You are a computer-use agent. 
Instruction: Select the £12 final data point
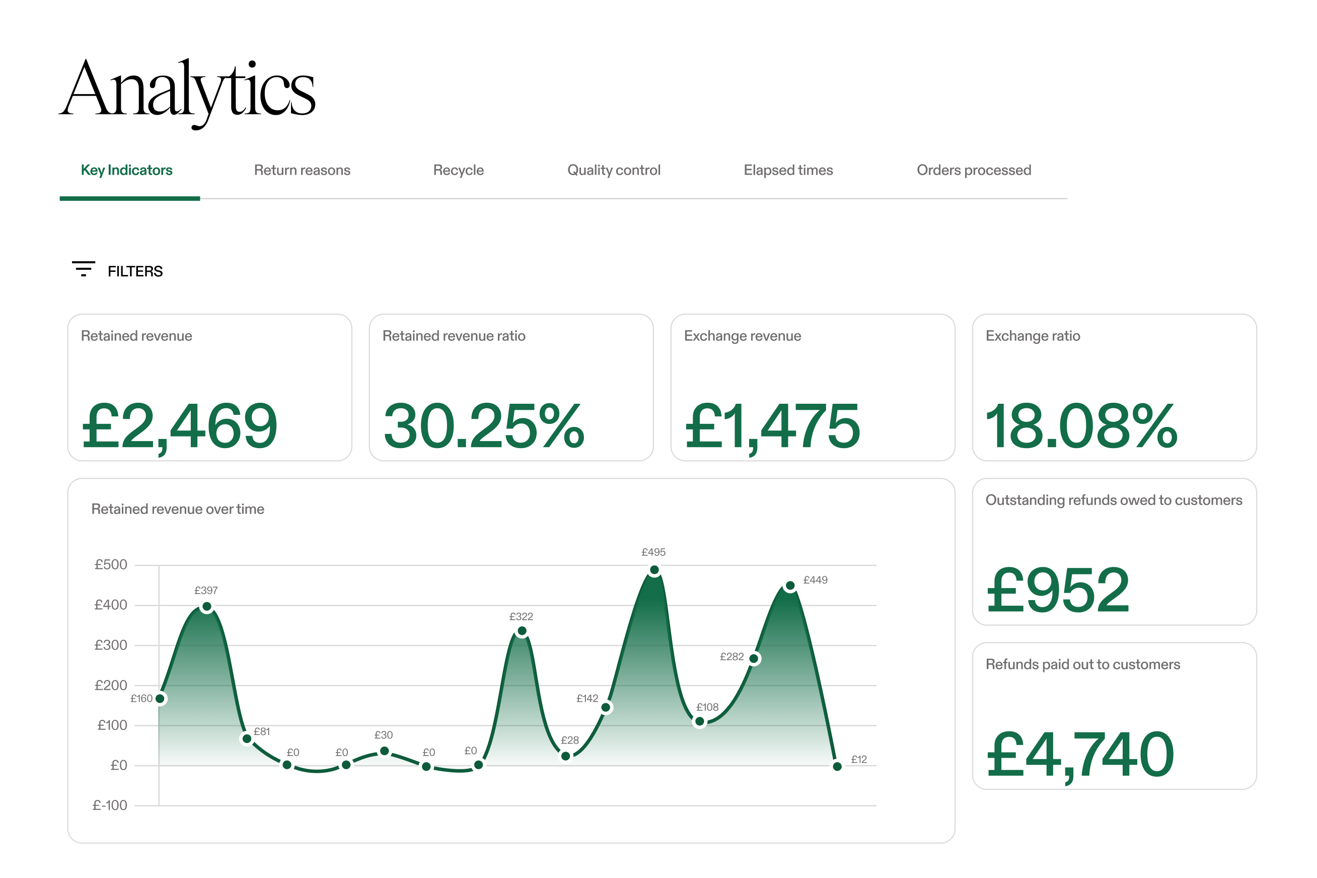tap(837, 767)
